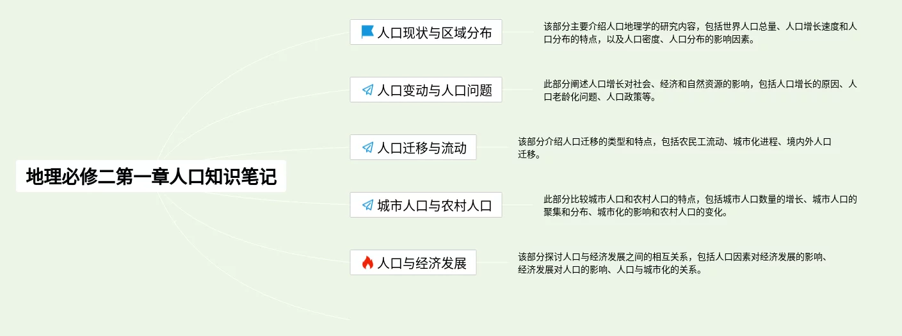Click the connector line right of 城市人口与农村人口
This screenshot has width=902, height=336.
(x=519, y=205)
